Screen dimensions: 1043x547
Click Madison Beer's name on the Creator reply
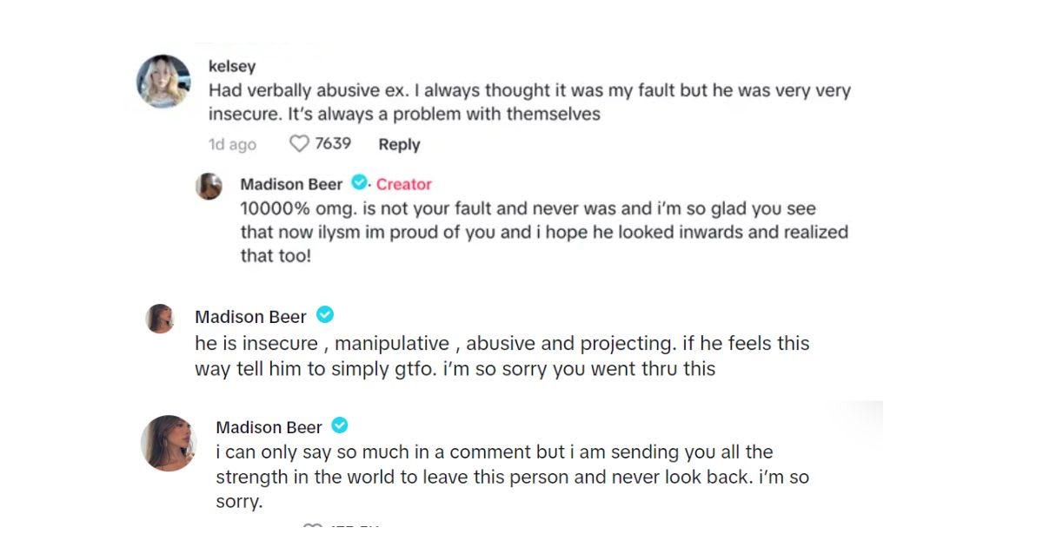pos(291,184)
